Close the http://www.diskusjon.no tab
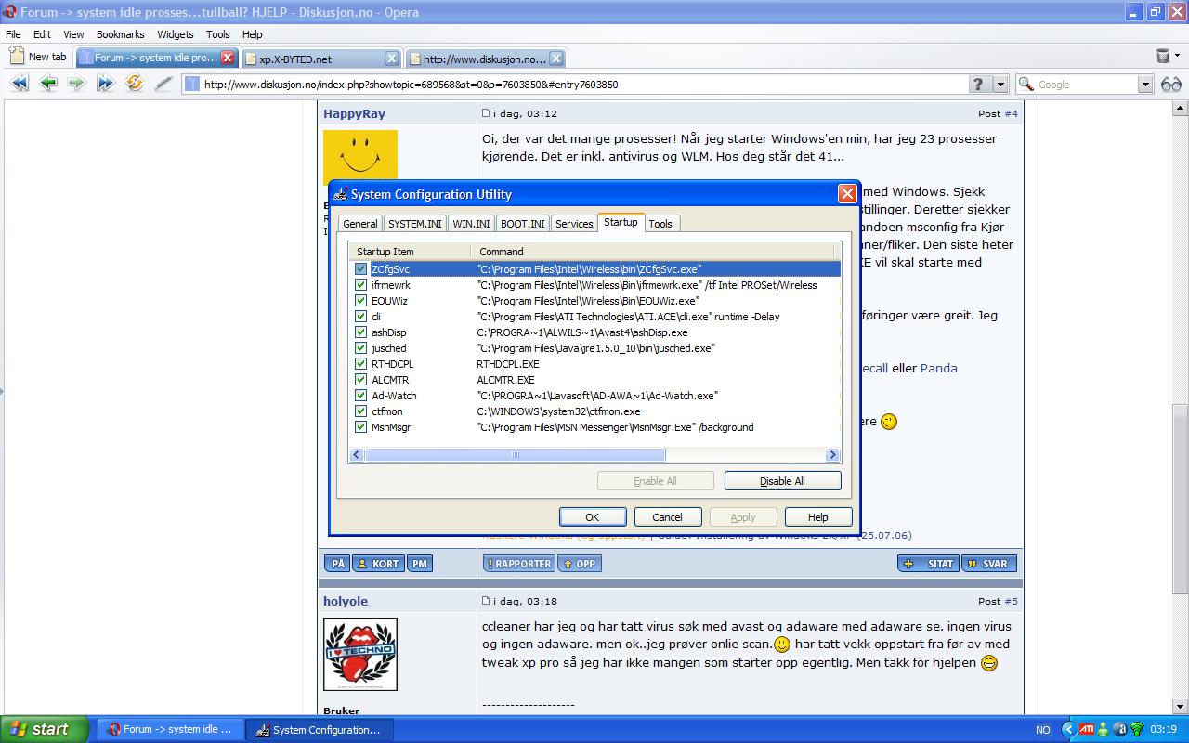The height and width of the screenshot is (743, 1189). coord(555,59)
